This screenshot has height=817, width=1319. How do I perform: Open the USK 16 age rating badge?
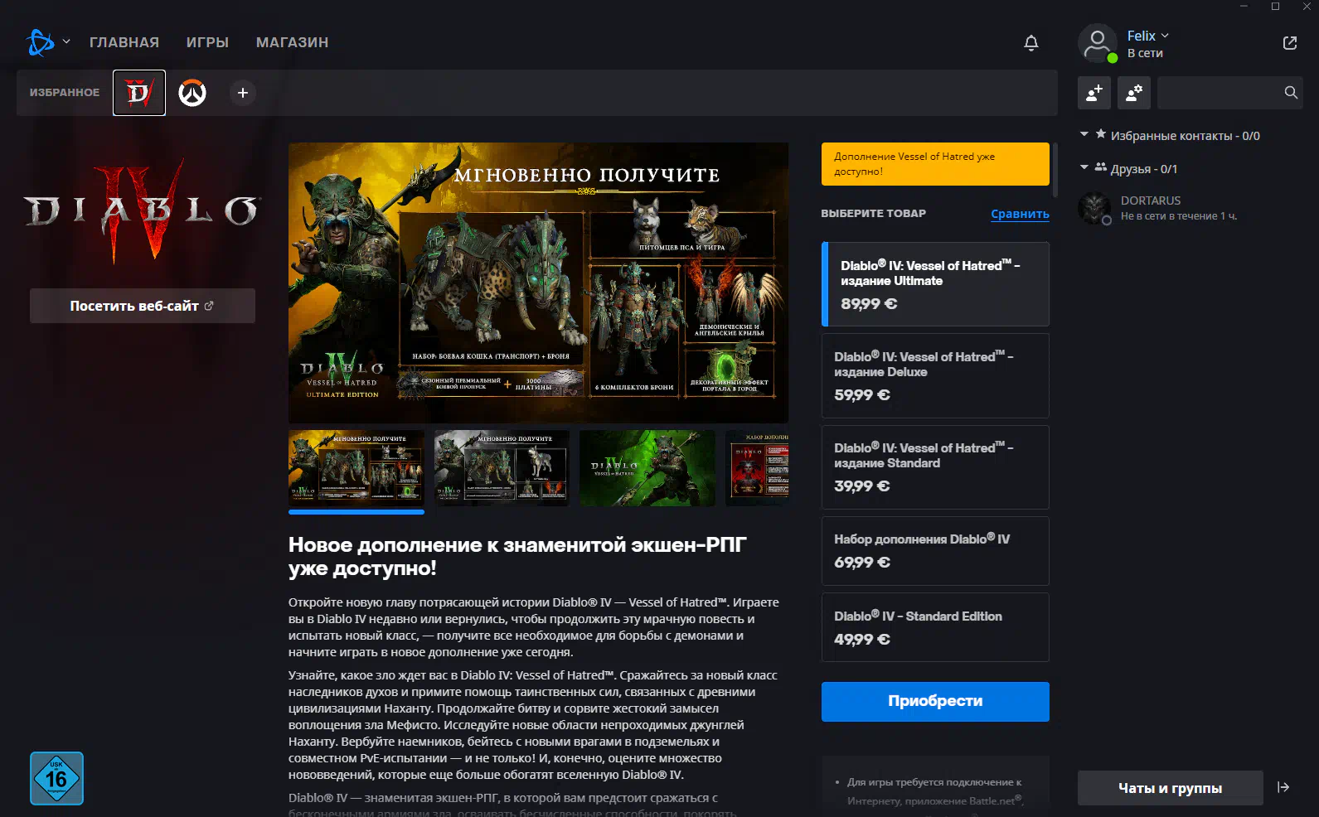click(56, 778)
